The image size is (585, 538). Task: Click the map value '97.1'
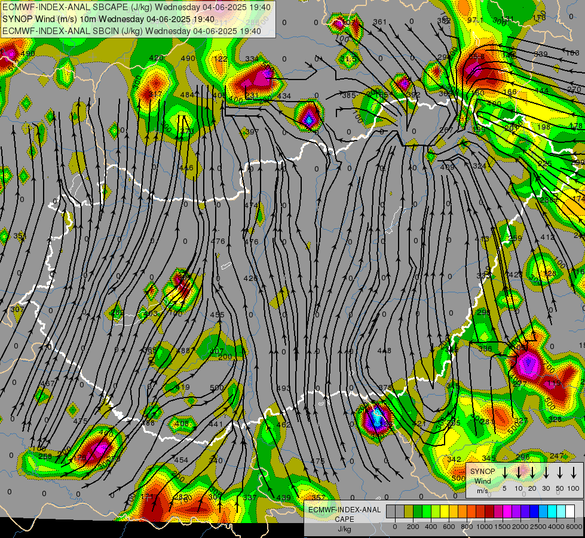tap(476, 20)
